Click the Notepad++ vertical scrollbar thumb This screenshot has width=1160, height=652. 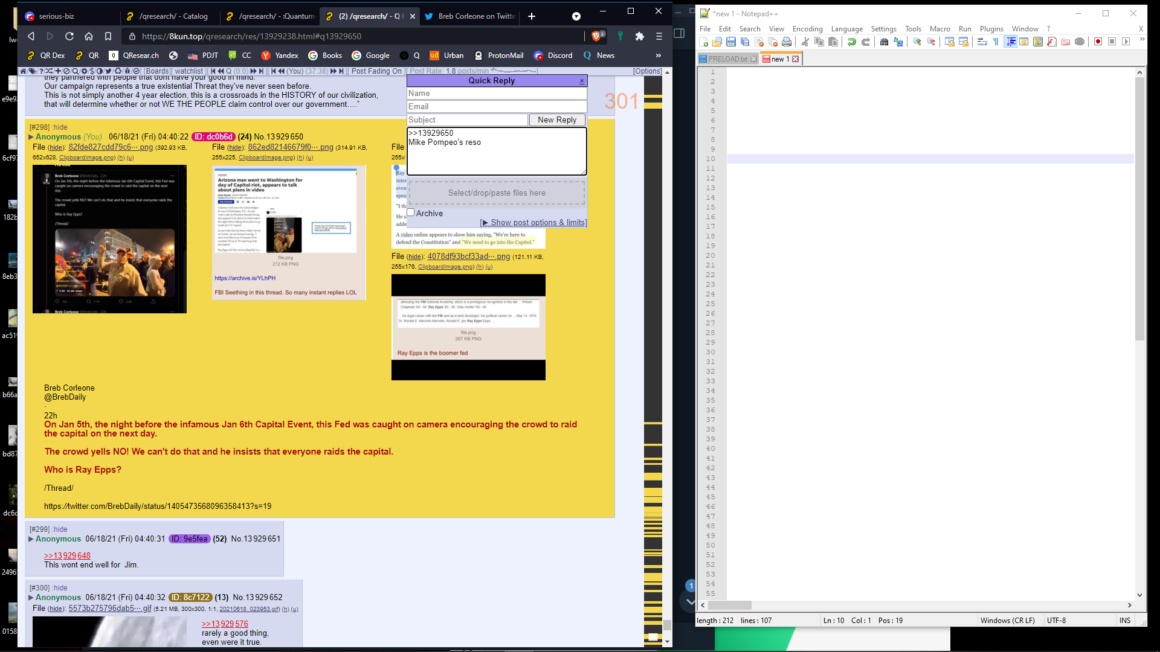(x=1139, y=208)
